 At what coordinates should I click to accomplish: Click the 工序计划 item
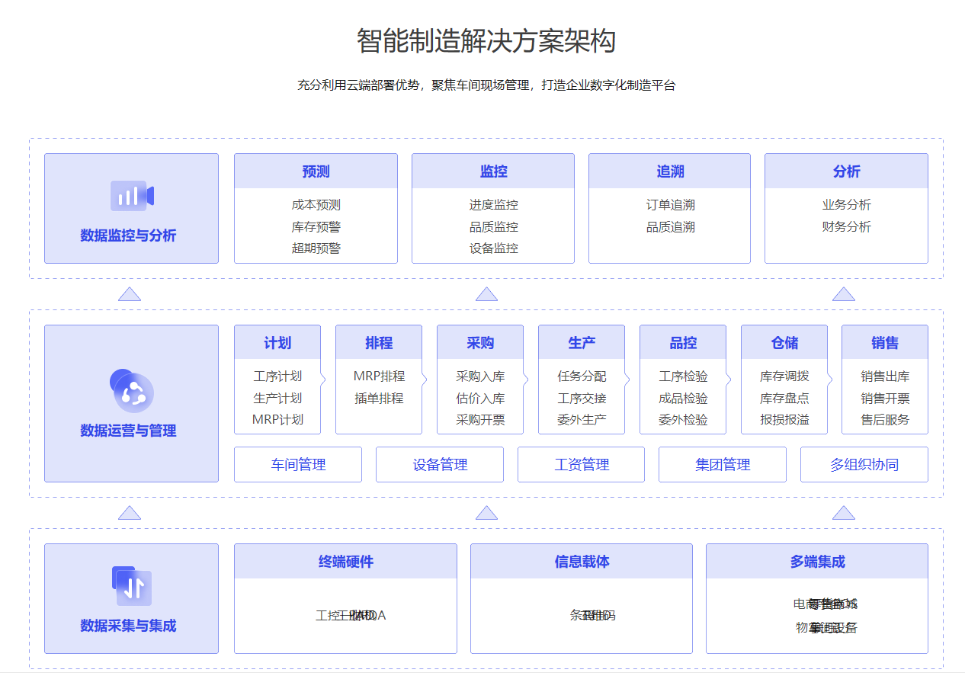click(x=277, y=376)
